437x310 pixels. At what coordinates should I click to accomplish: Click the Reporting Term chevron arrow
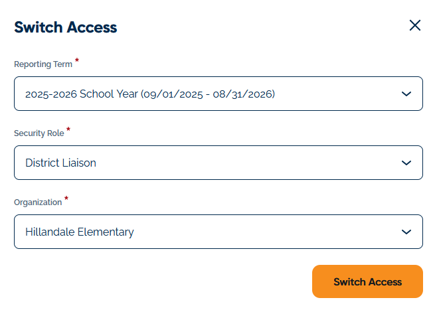(x=407, y=94)
